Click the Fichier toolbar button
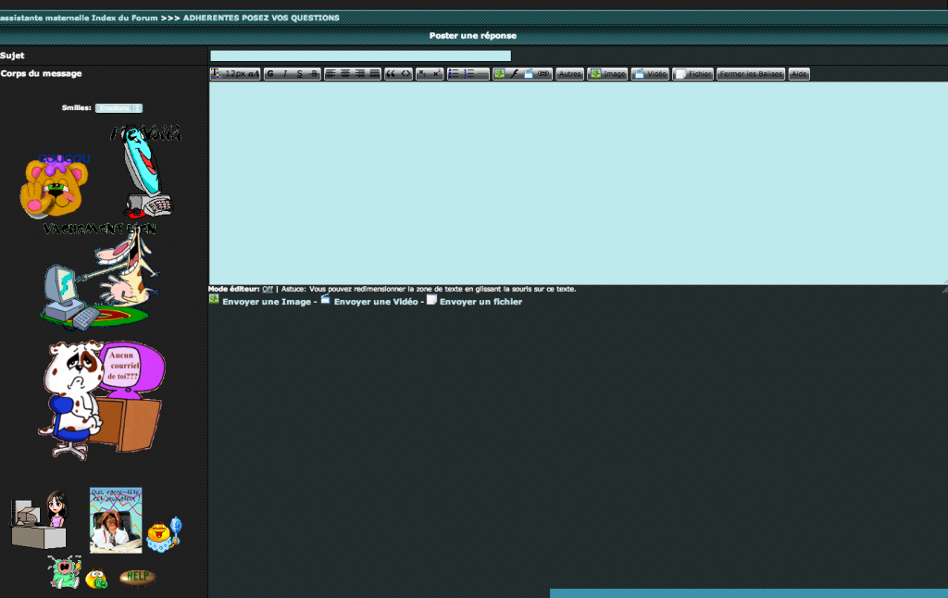The image size is (948, 598). 692,74
